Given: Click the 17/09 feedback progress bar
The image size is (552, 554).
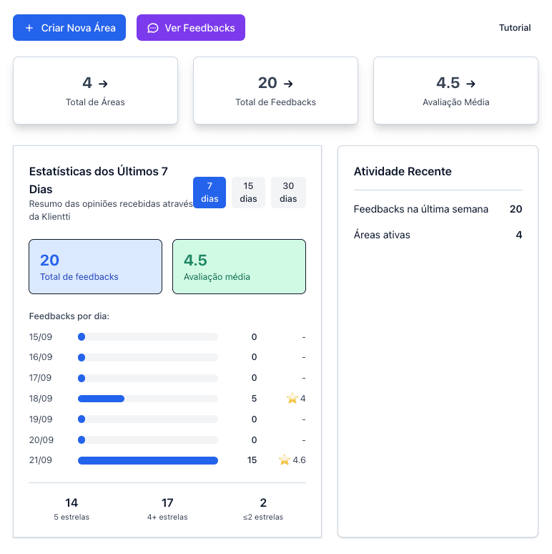Looking at the screenshot, I should click(148, 378).
